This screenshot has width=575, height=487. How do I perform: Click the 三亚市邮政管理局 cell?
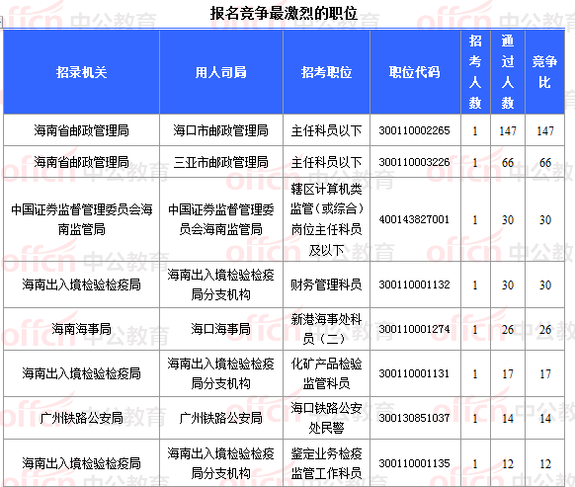tap(220, 162)
